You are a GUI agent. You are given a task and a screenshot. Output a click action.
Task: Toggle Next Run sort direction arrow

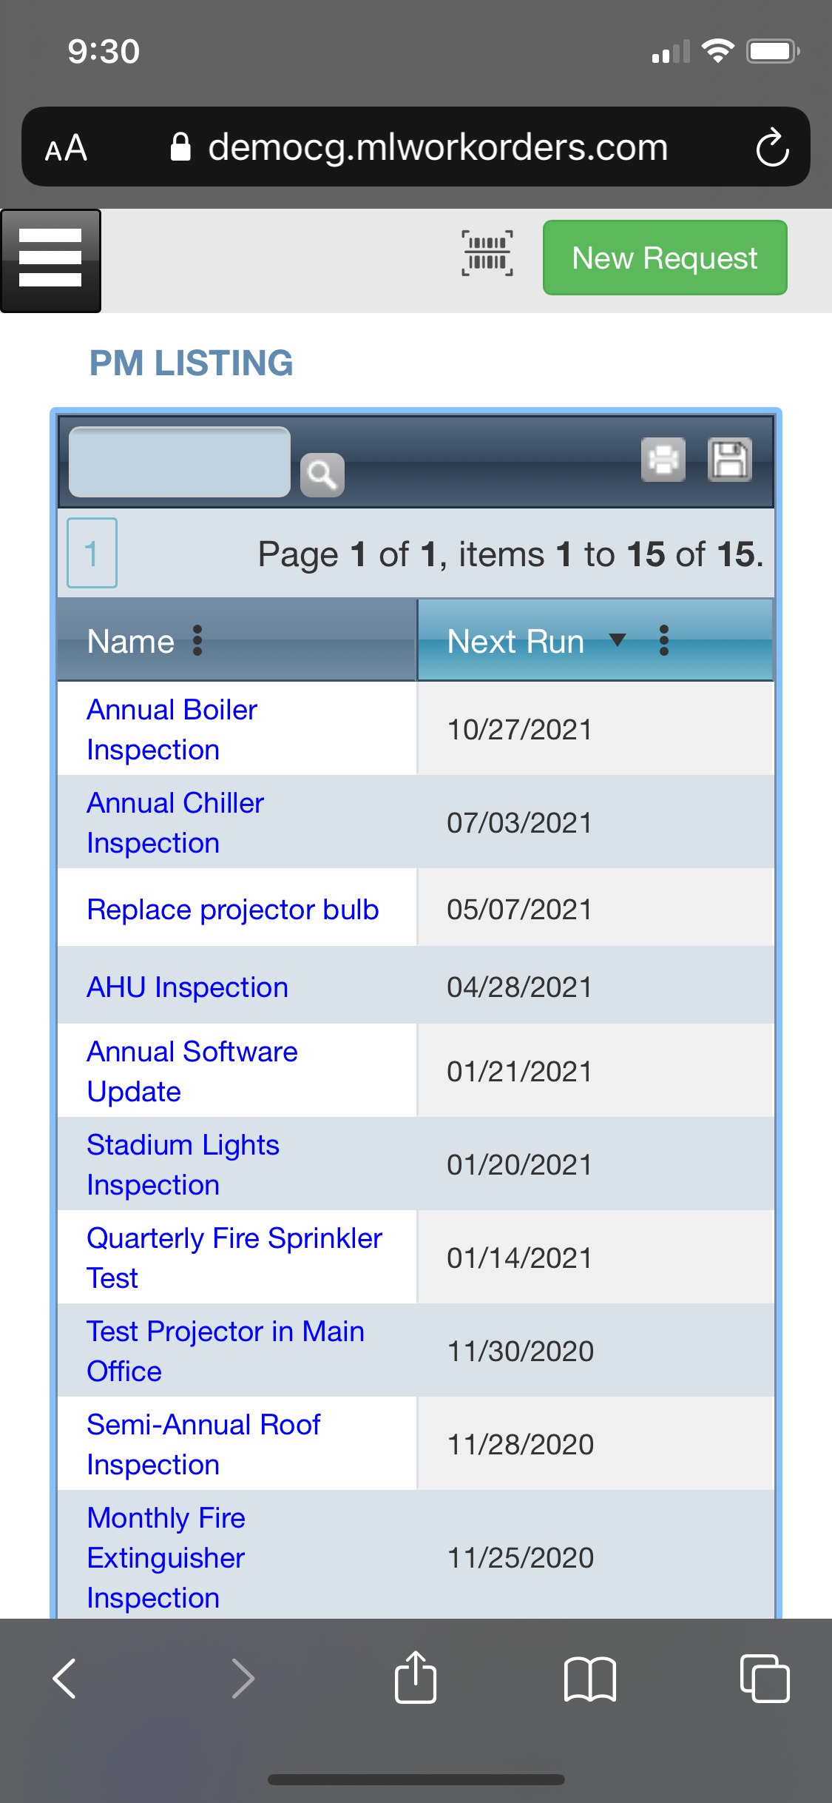pos(617,639)
